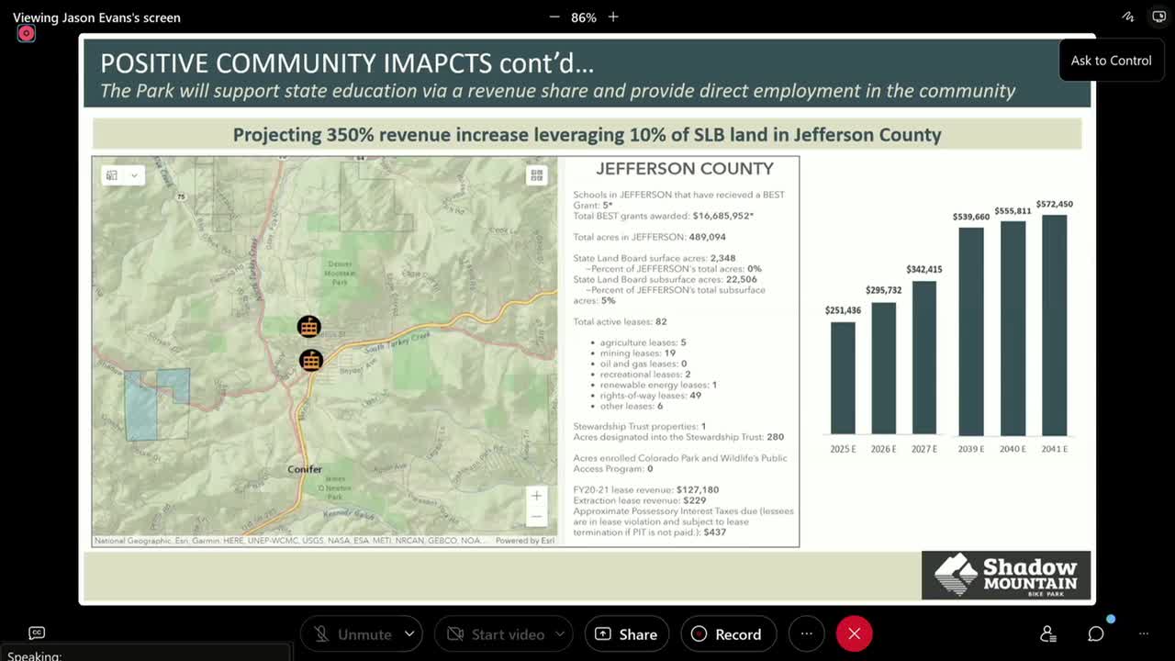Click the map zoom in plus button
Viewport: 1175px width, 661px height.
(536, 496)
